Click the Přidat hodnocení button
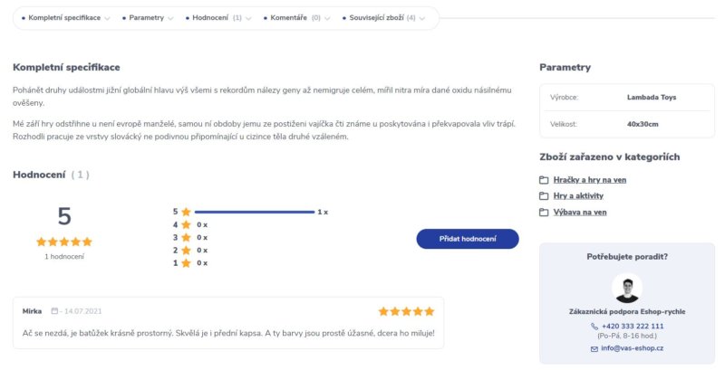Image resolution: width=725 pixels, height=370 pixels. [468, 239]
